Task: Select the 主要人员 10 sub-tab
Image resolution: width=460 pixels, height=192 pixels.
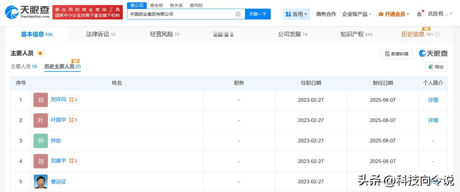Action: point(24,66)
